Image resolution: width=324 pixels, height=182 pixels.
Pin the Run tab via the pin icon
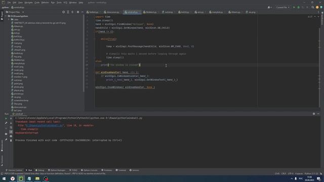[6, 140]
